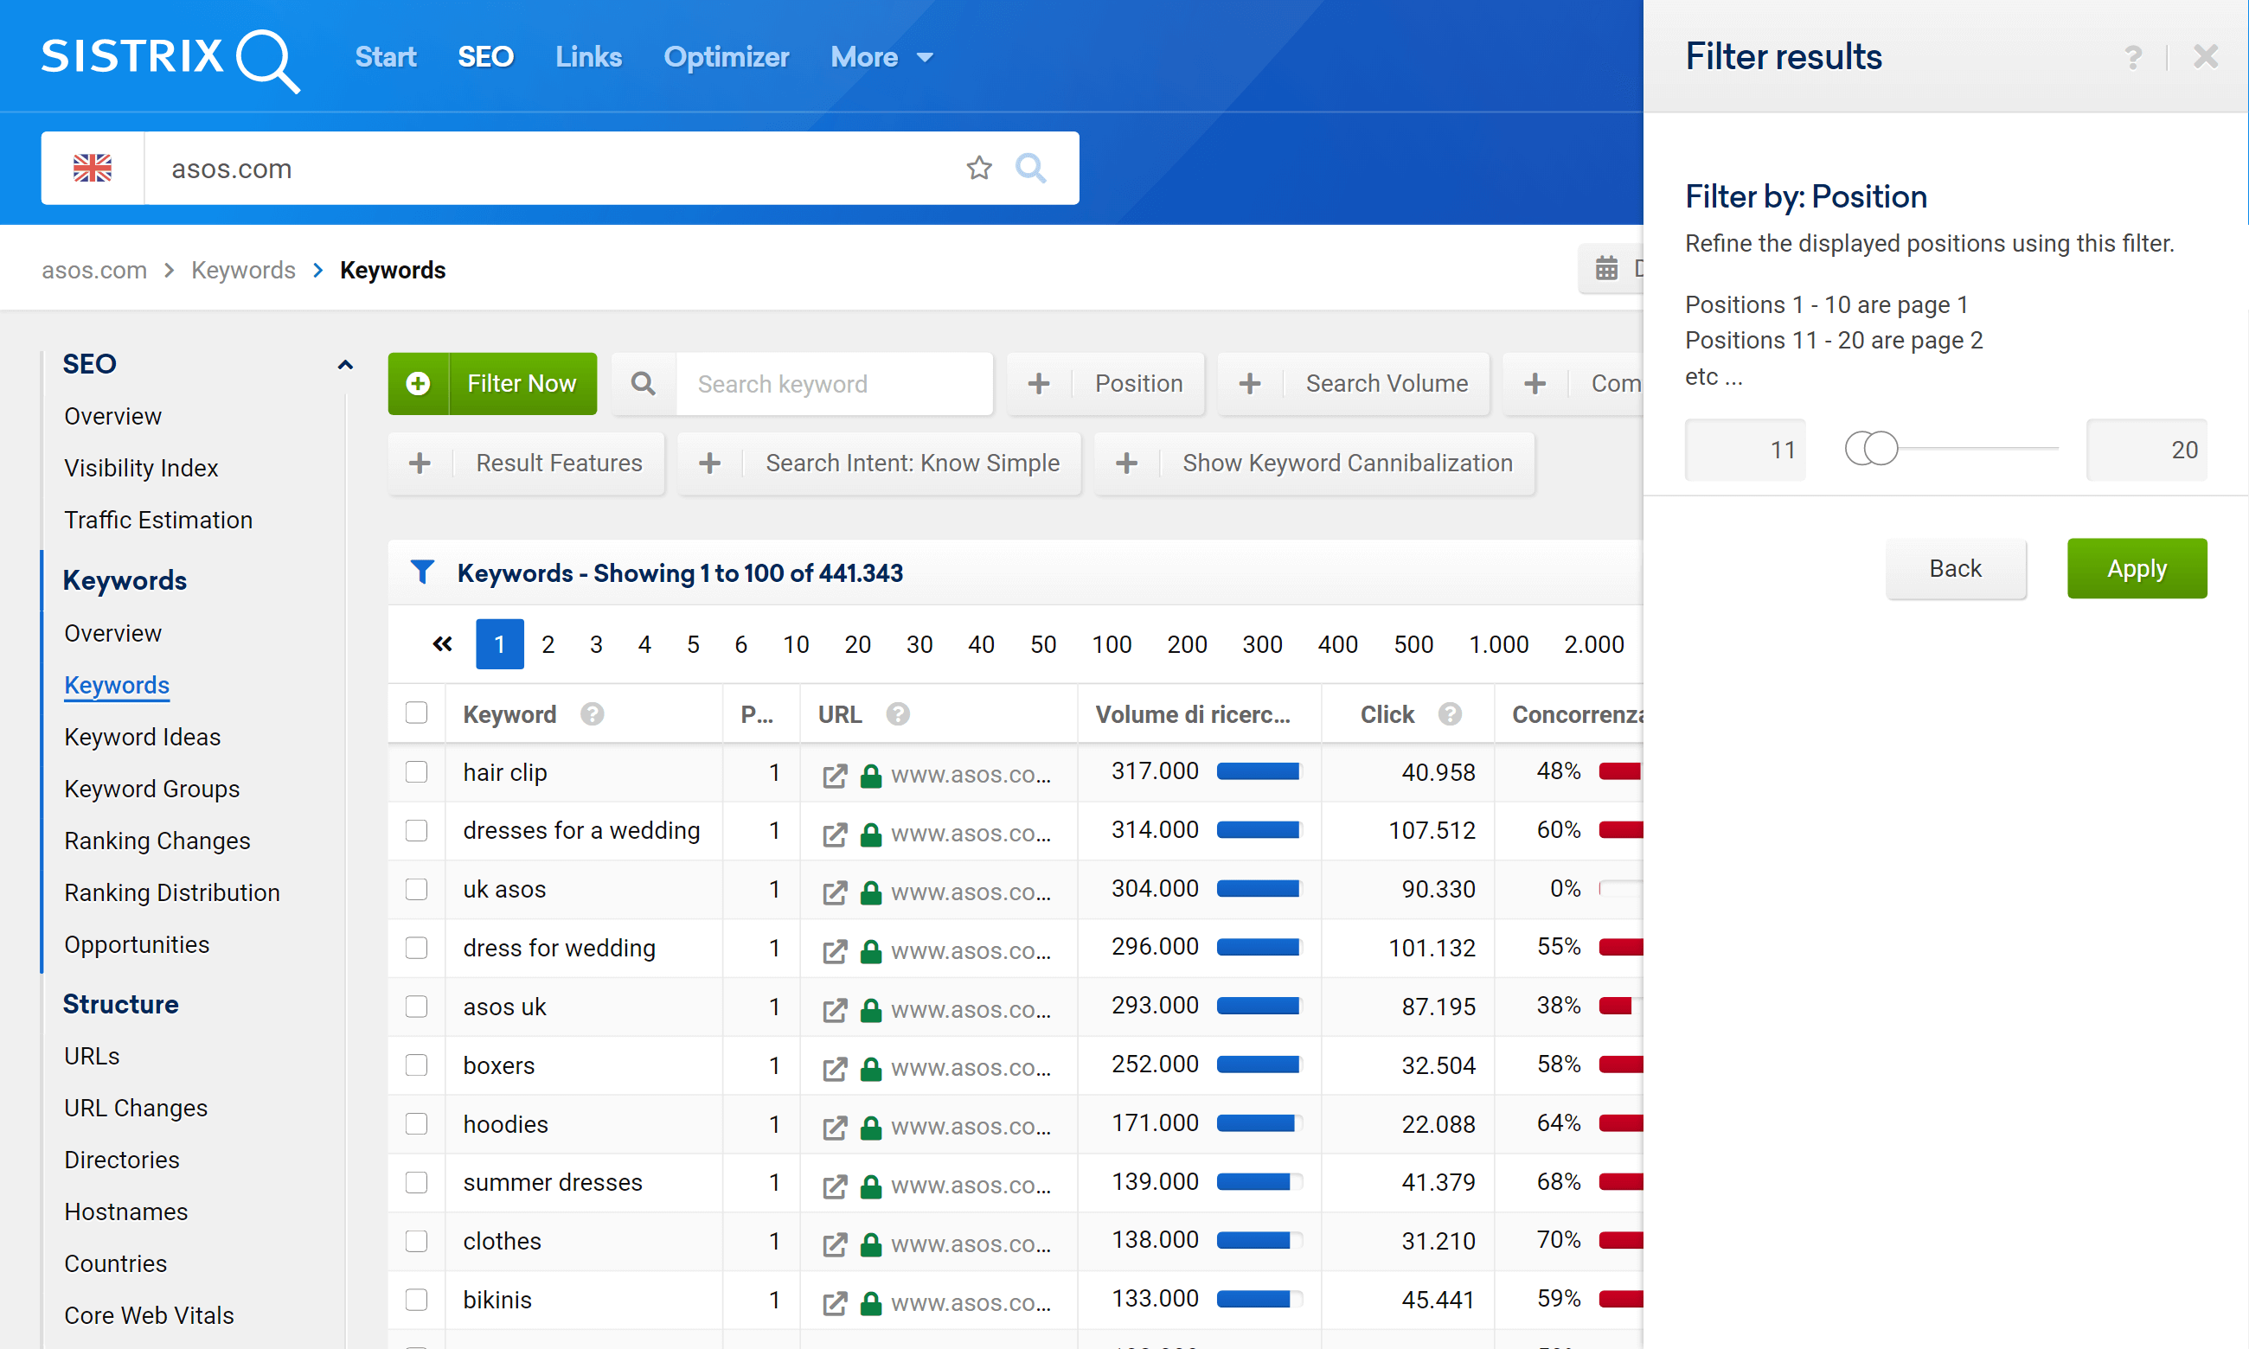Click the search submit icon in header
Viewport: 2249px width, 1349px height.
click(1029, 167)
